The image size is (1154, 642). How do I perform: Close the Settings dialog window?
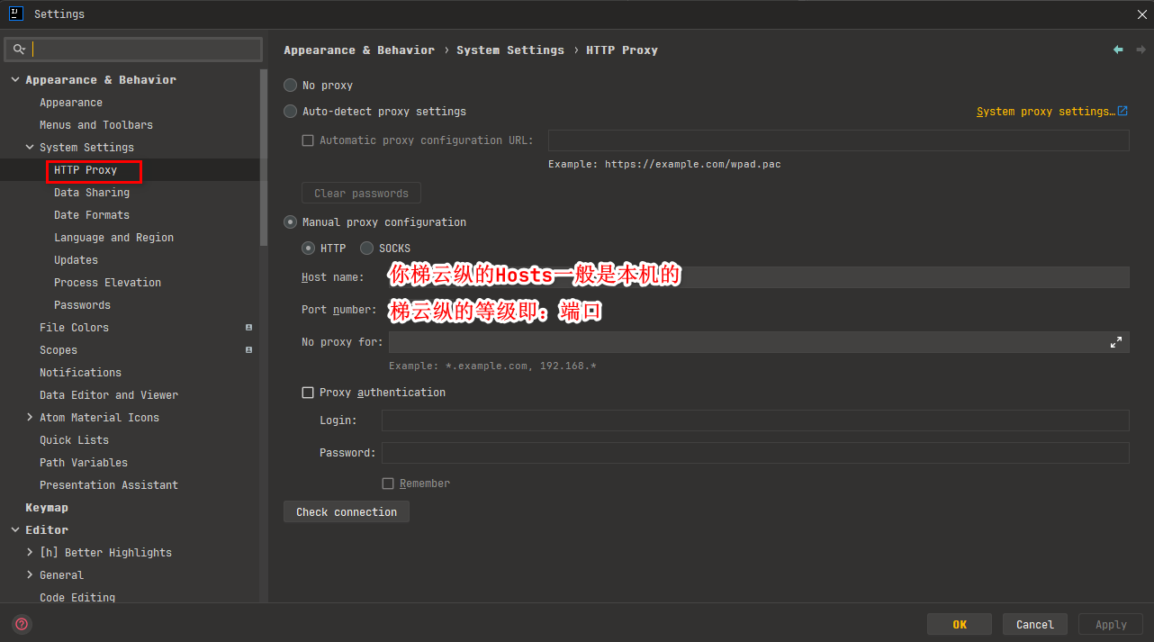[1141, 14]
